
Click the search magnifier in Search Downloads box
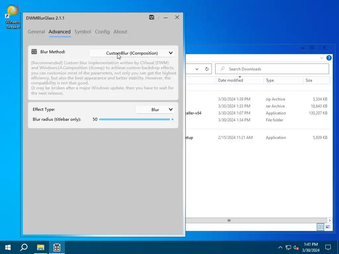(x=222, y=69)
